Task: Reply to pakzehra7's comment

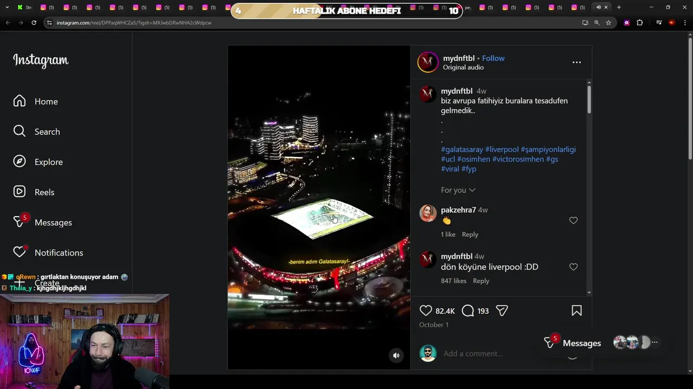Action: [x=470, y=234]
